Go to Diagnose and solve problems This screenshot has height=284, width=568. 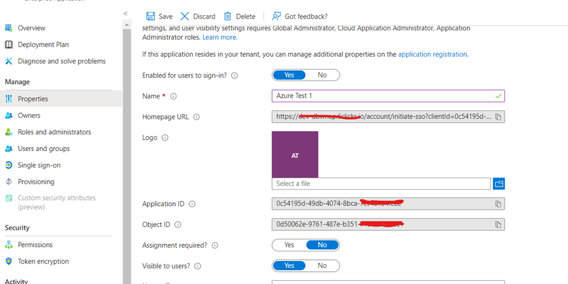coord(61,61)
